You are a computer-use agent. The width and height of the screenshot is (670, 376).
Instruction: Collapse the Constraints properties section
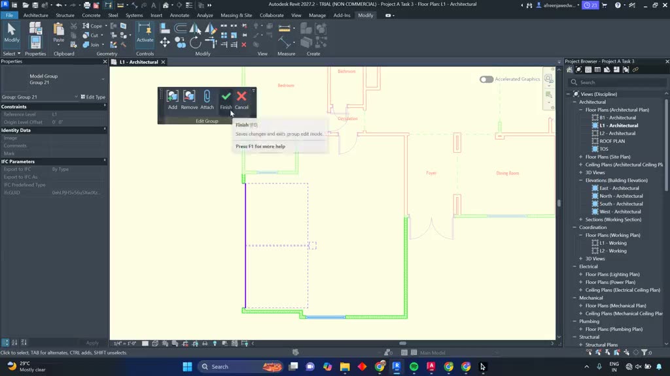(105, 106)
